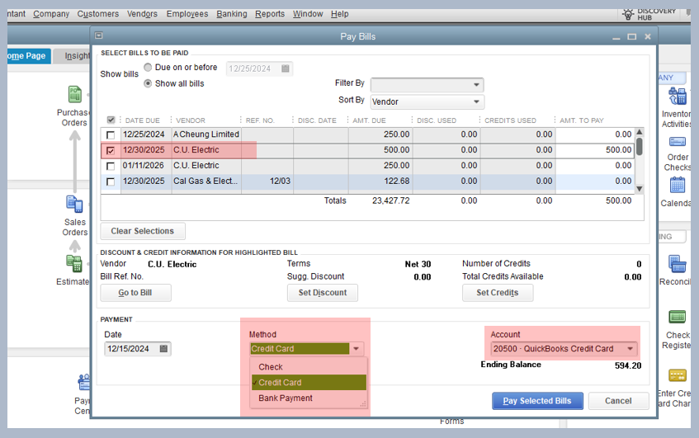Click the 'Cal Gas & Elect..' vendor cell
The height and width of the screenshot is (438, 699).
(206, 181)
